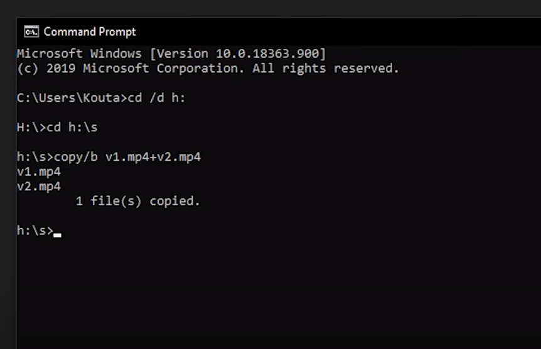541x349 pixels.
Task: Click the "Command Prompt" window title text
Action: pyautogui.click(x=90, y=31)
